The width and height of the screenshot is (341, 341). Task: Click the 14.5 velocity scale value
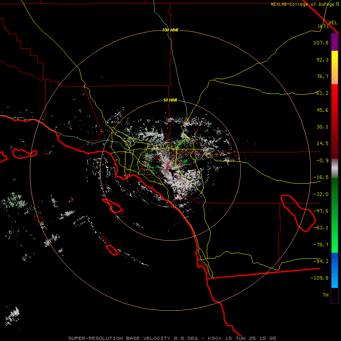coord(322,144)
